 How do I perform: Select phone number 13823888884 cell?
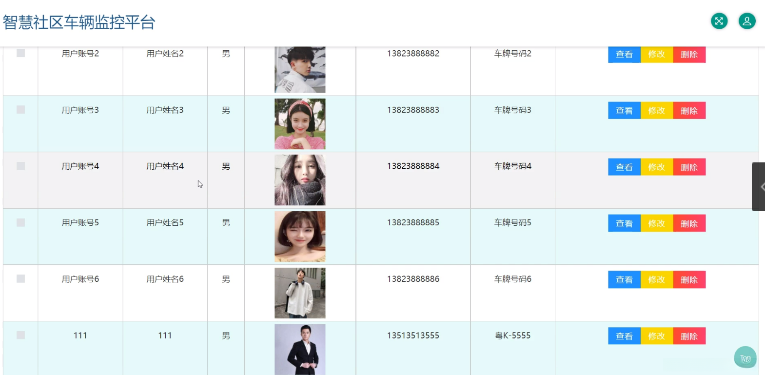coord(413,166)
